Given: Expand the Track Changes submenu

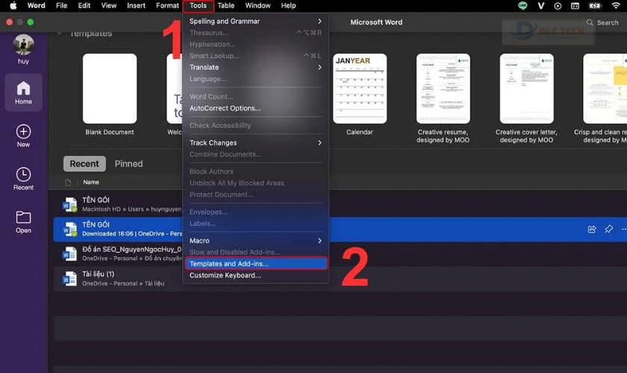Looking at the screenshot, I should (256, 142).
